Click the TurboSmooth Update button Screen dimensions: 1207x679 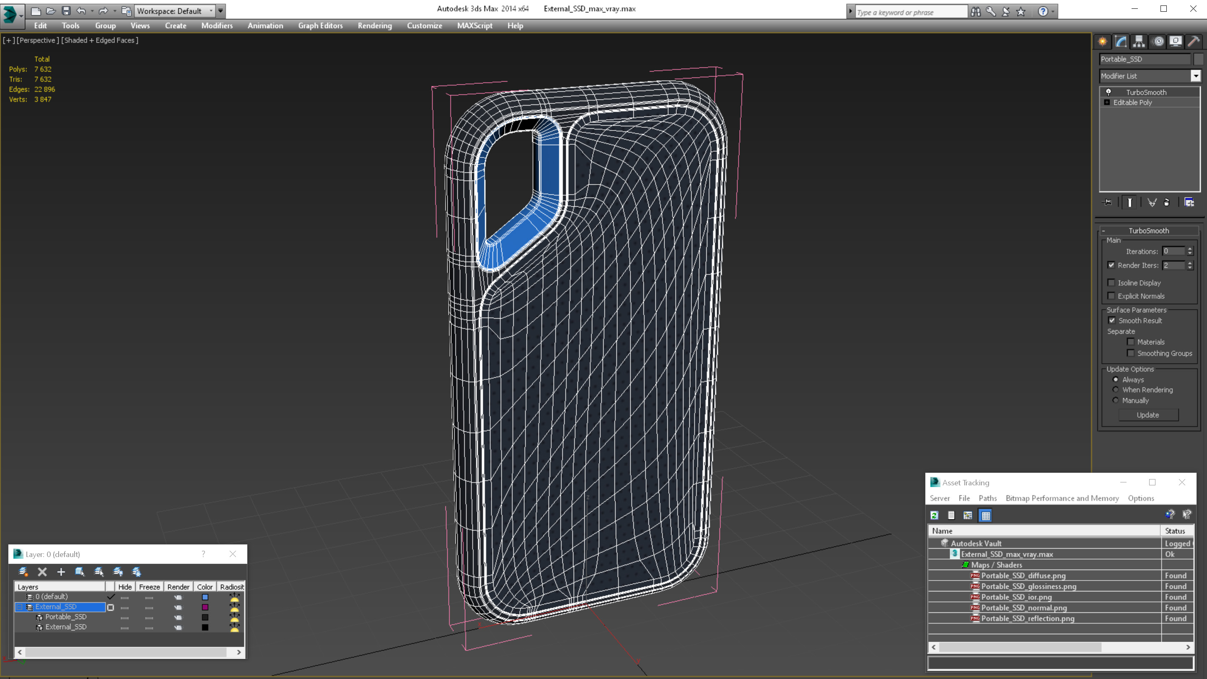pos(1148,415)
